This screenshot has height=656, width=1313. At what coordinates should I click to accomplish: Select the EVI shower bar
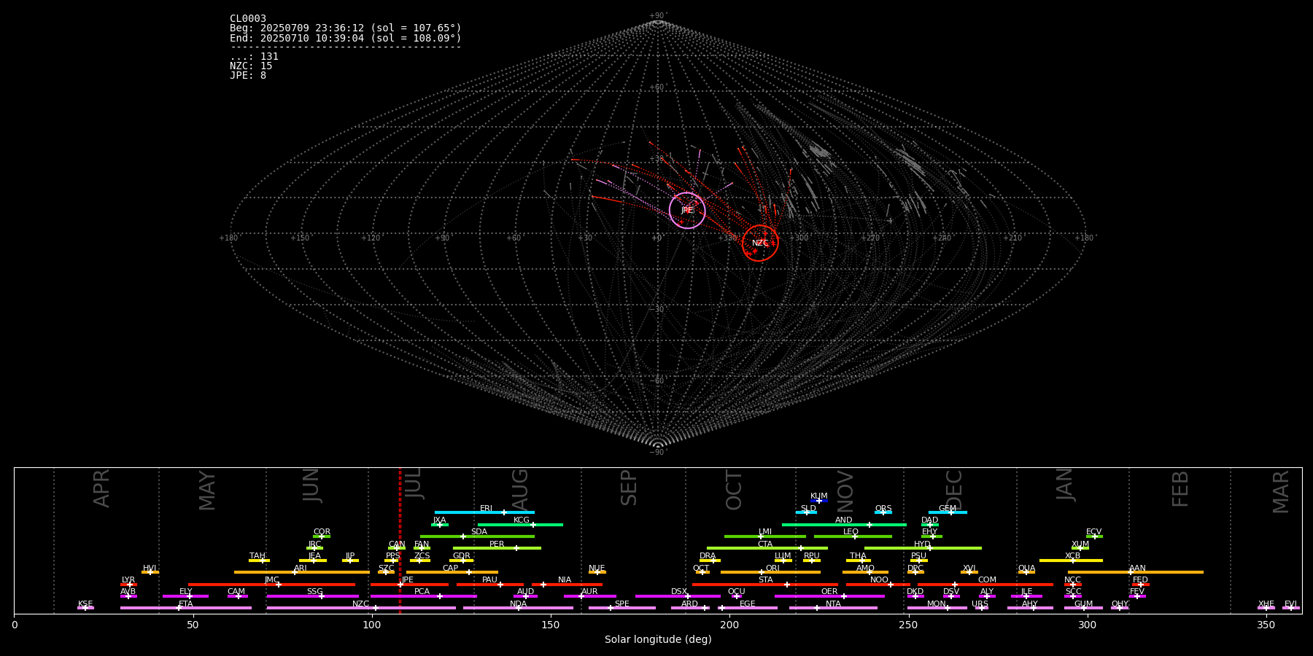(x=1291, y=608)
